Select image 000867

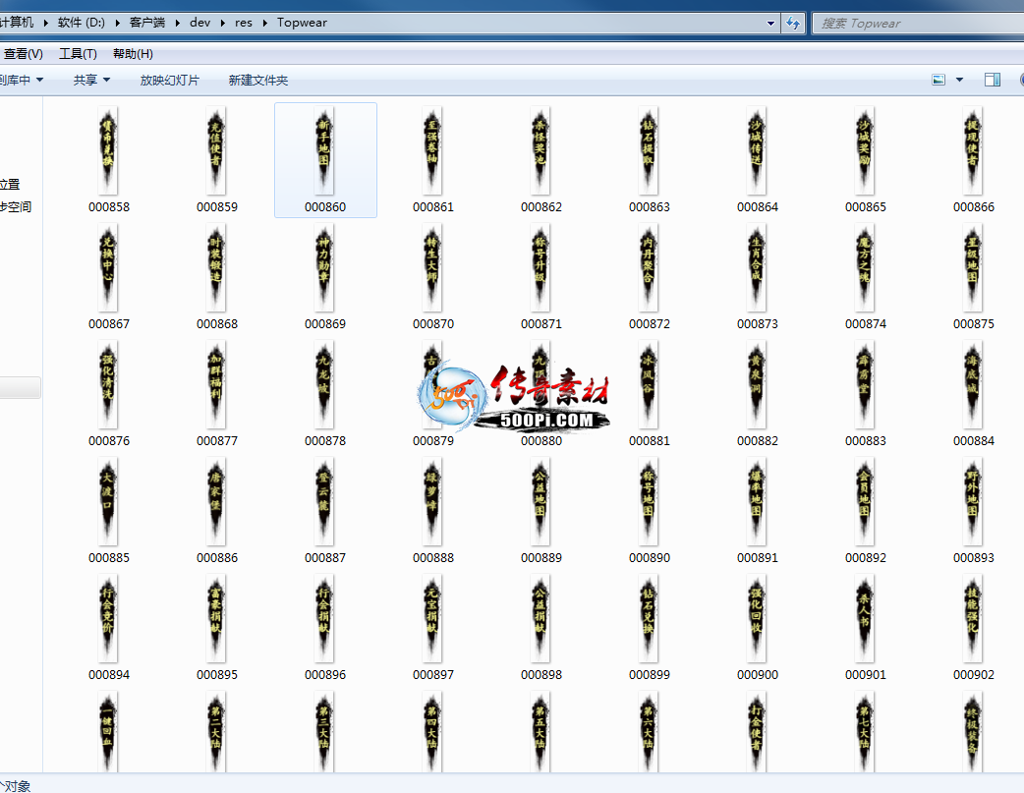(108, 268)
